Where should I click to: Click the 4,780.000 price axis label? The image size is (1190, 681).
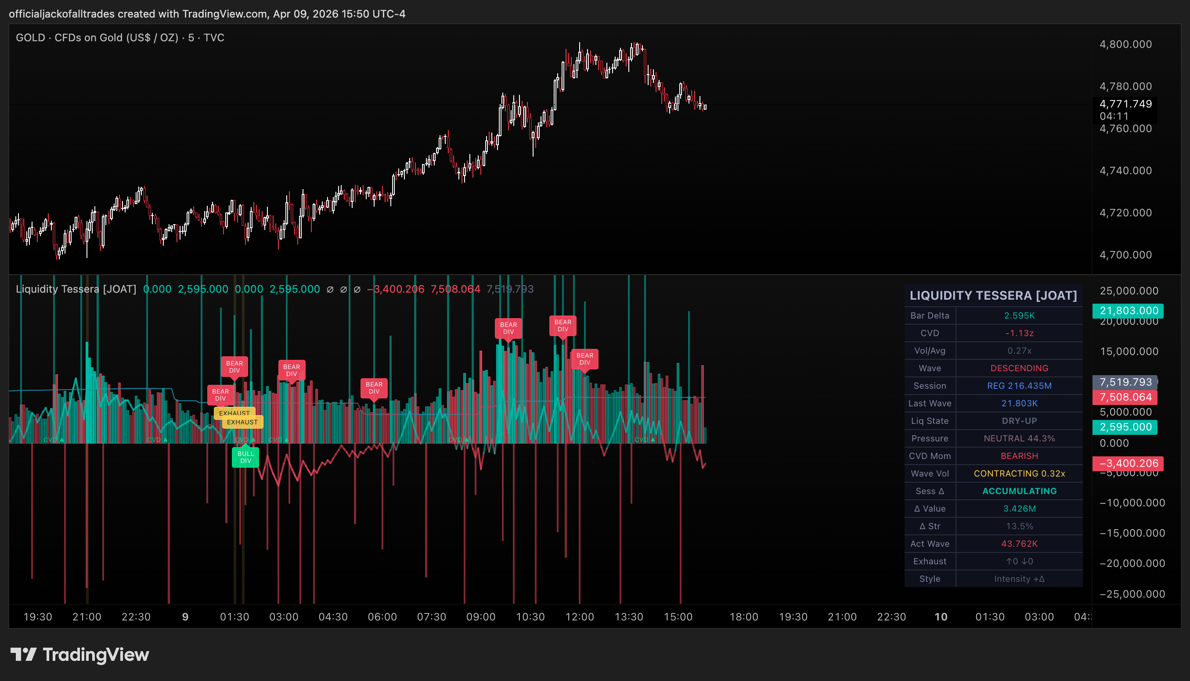click(x=1125, y=86)
